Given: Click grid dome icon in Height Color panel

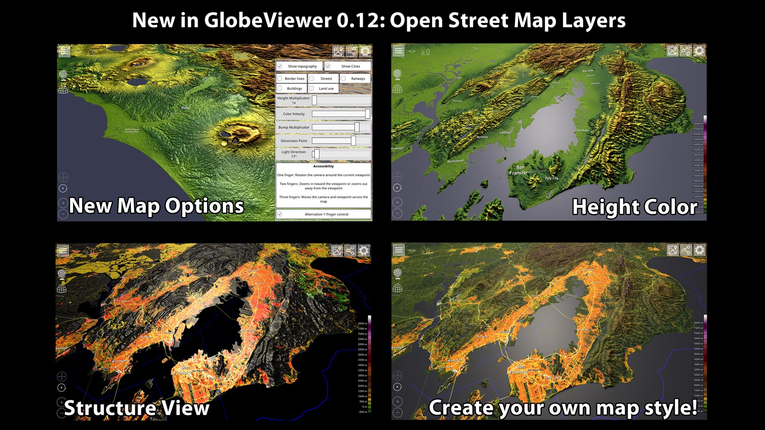Looking at the screenshot, I should pos(397,89).
